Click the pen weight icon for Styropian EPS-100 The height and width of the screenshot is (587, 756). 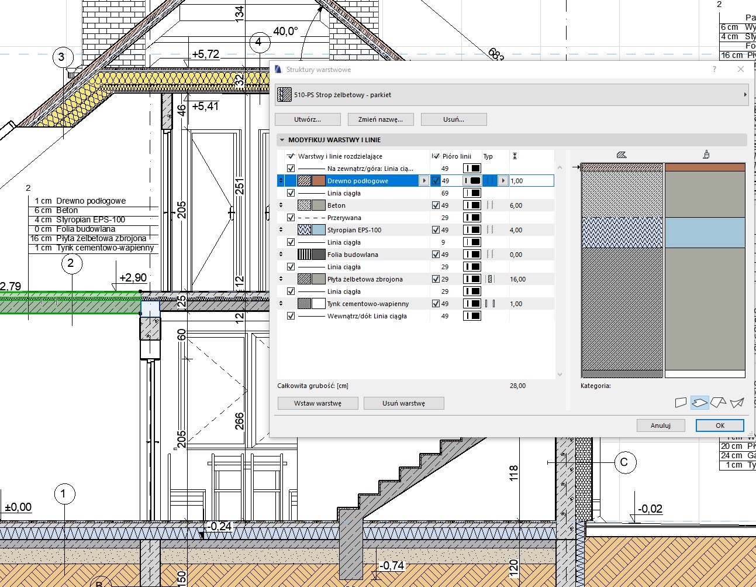tap(472, 230)
